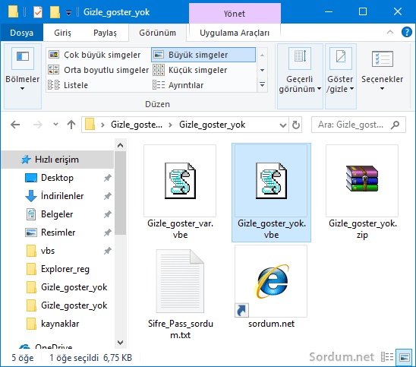The width and height of the screenshot is (416, 367).
Task: Open the Dosya menu tab
Action: [x=22, y=33]
